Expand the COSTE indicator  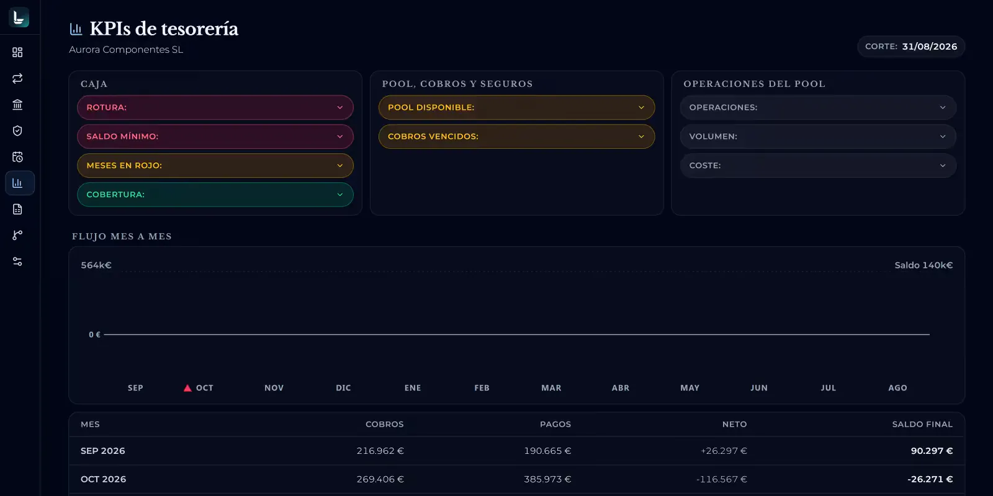(x=818, y=166)
